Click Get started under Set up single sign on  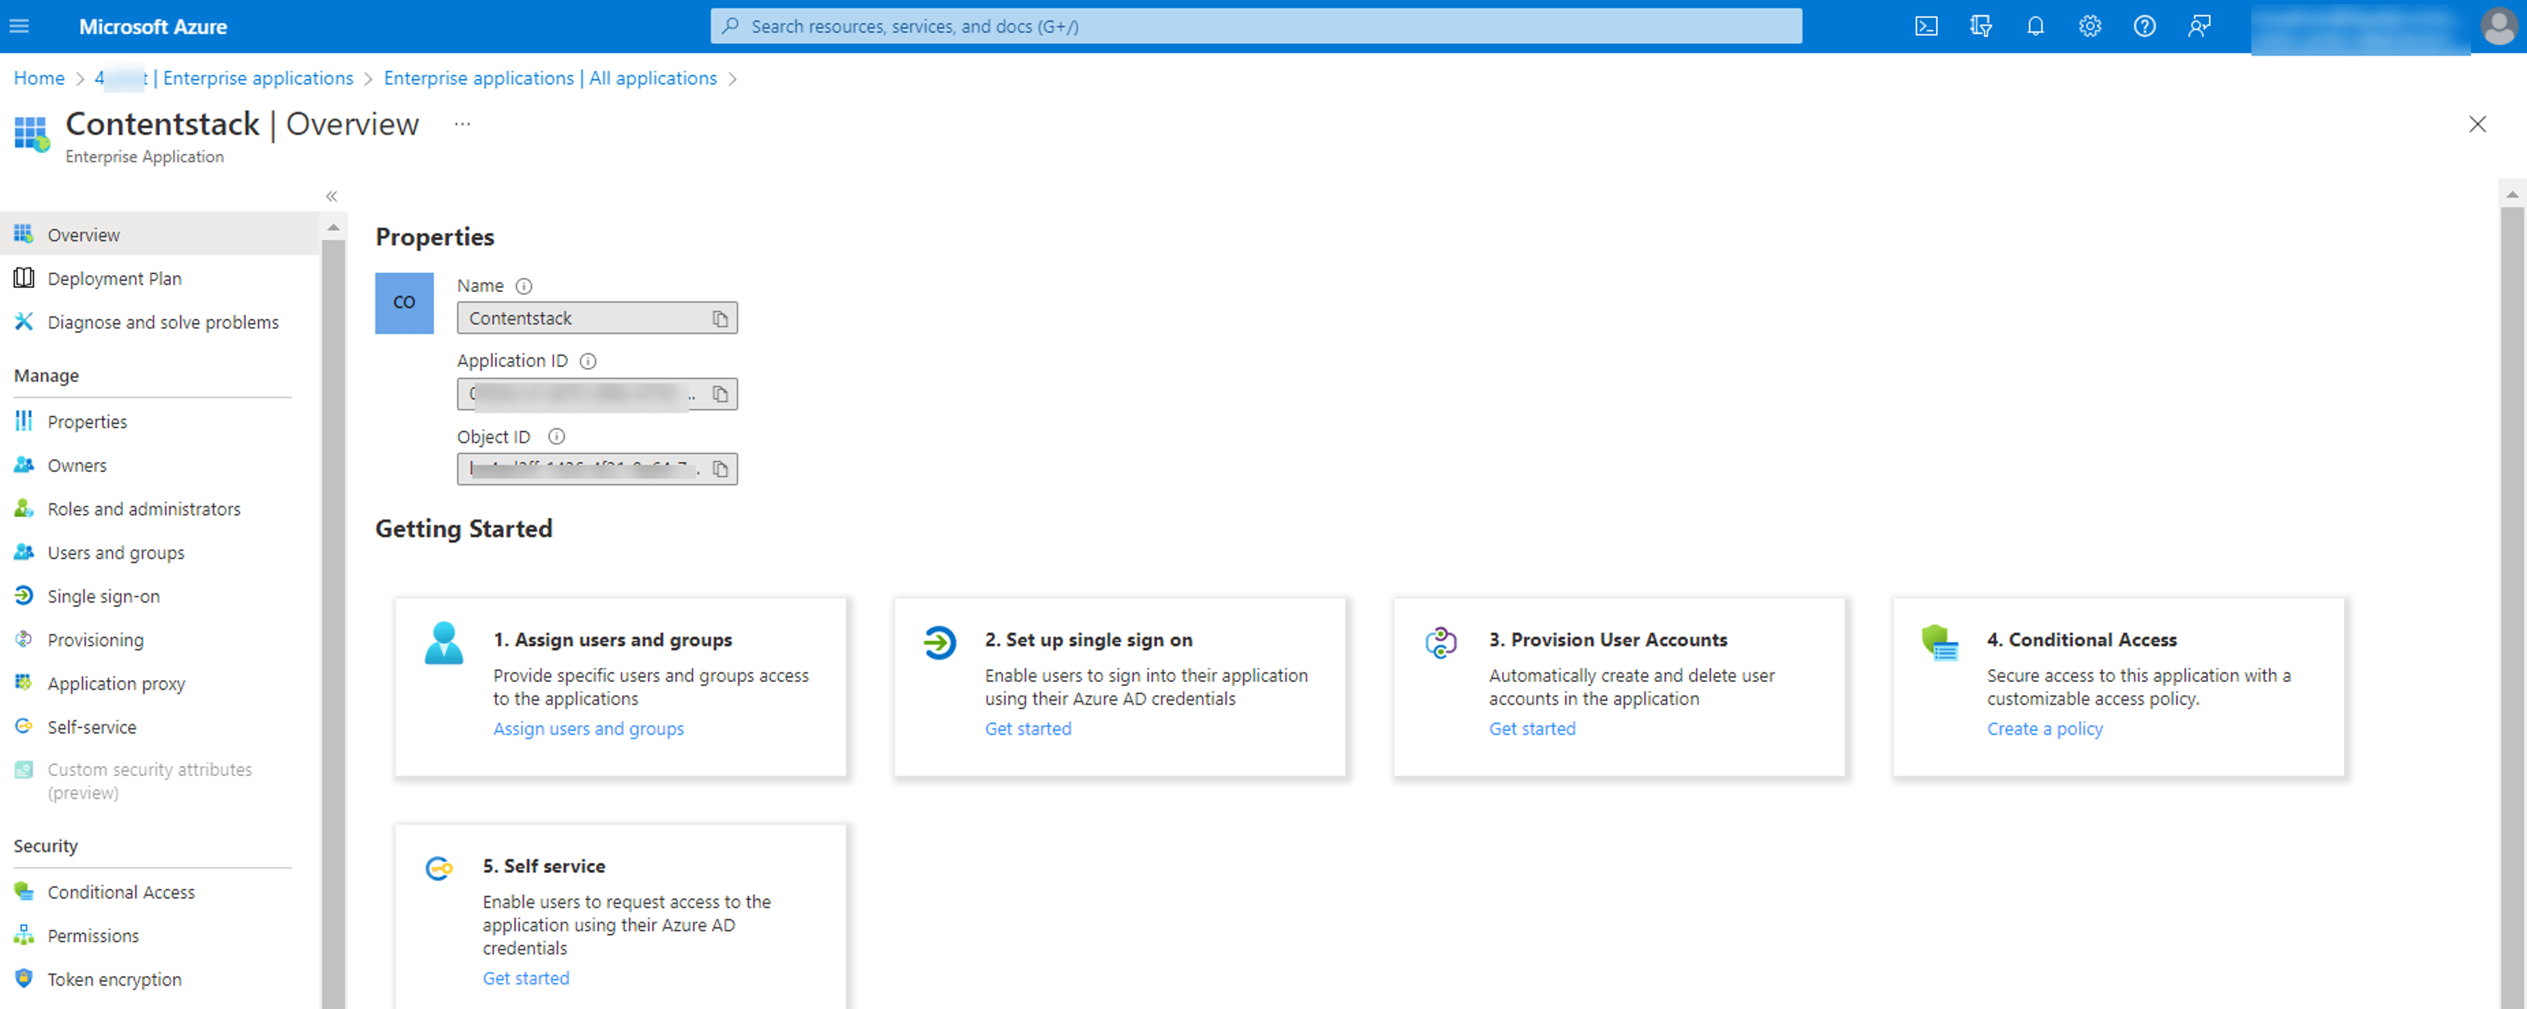(x=1028, y=729)
